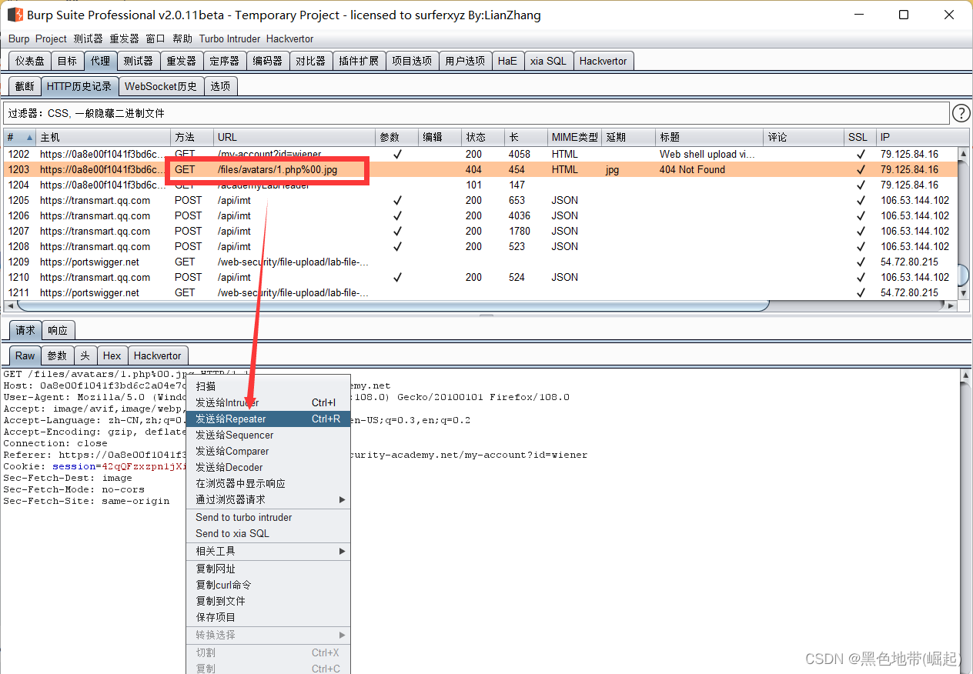Open the 帮助 menu
973x674 pixels.
pos(182,38)
